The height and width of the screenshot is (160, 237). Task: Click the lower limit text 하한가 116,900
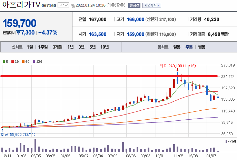pyautogui.click(x=161, y=34)
